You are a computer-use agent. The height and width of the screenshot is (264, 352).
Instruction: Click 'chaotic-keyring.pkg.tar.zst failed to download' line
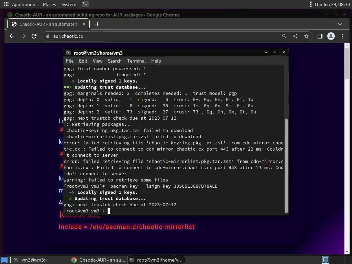pos(130,130)
